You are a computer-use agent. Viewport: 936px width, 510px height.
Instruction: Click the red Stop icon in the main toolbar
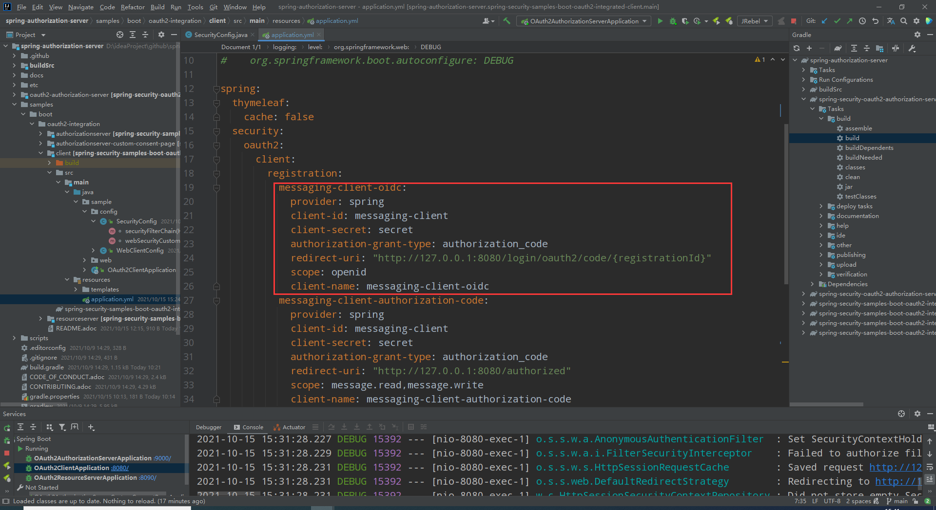tap(794, 21)
